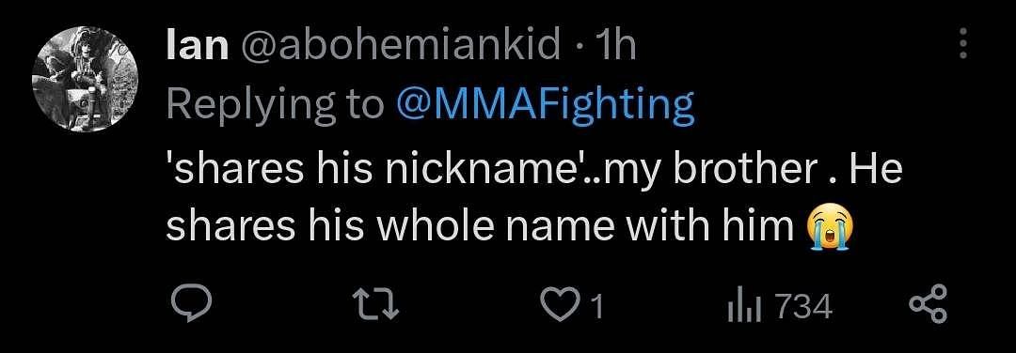Open Ian's round profile avatar
This screenshot has width=1016, height=353.
point(86,80)
